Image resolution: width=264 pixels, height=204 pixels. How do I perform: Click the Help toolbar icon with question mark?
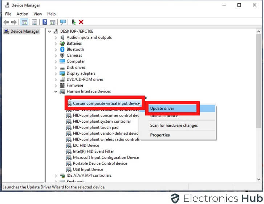coord(45,22)
